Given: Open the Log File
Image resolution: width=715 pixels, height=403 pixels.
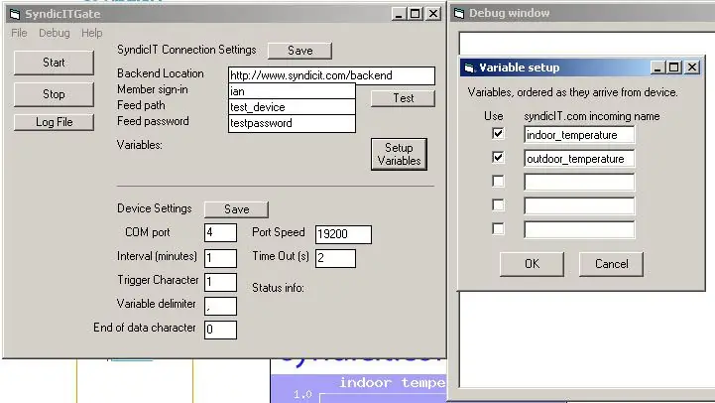Looking at the screenshot, I should 54,122.
